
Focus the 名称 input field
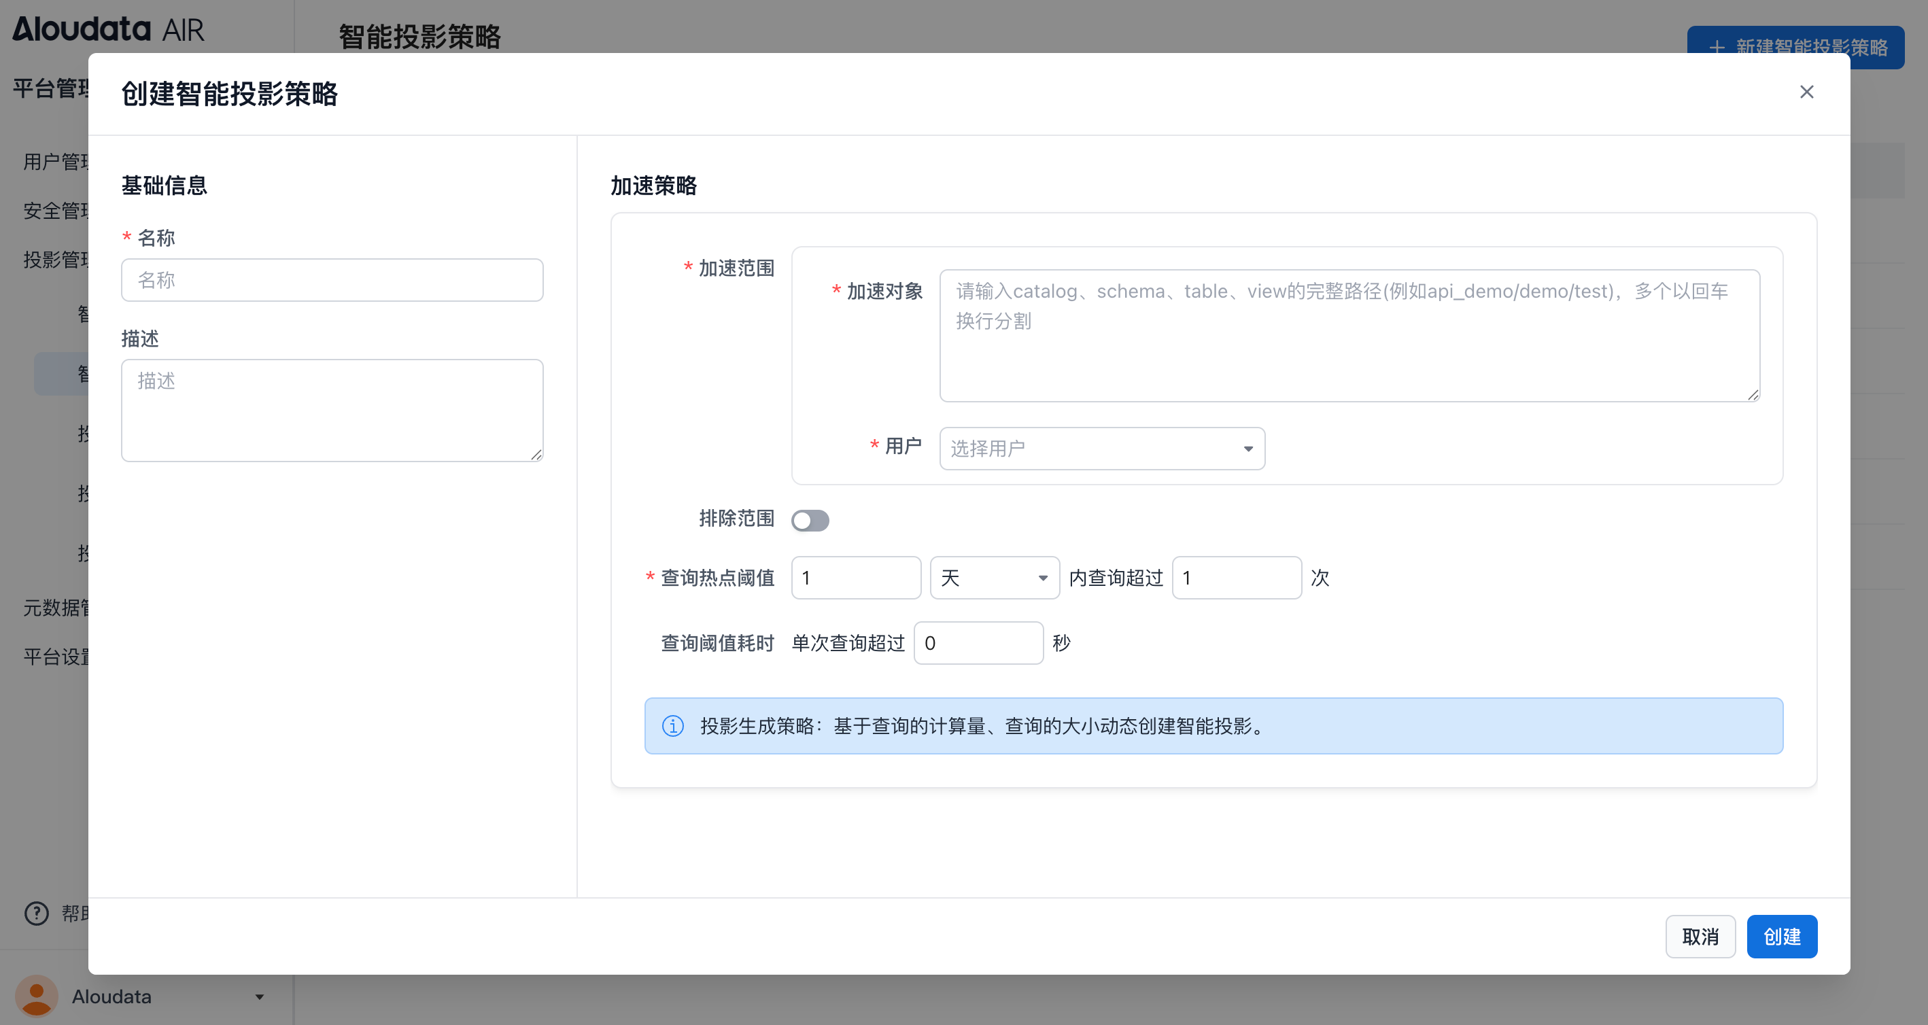click(x=332, y=280)
